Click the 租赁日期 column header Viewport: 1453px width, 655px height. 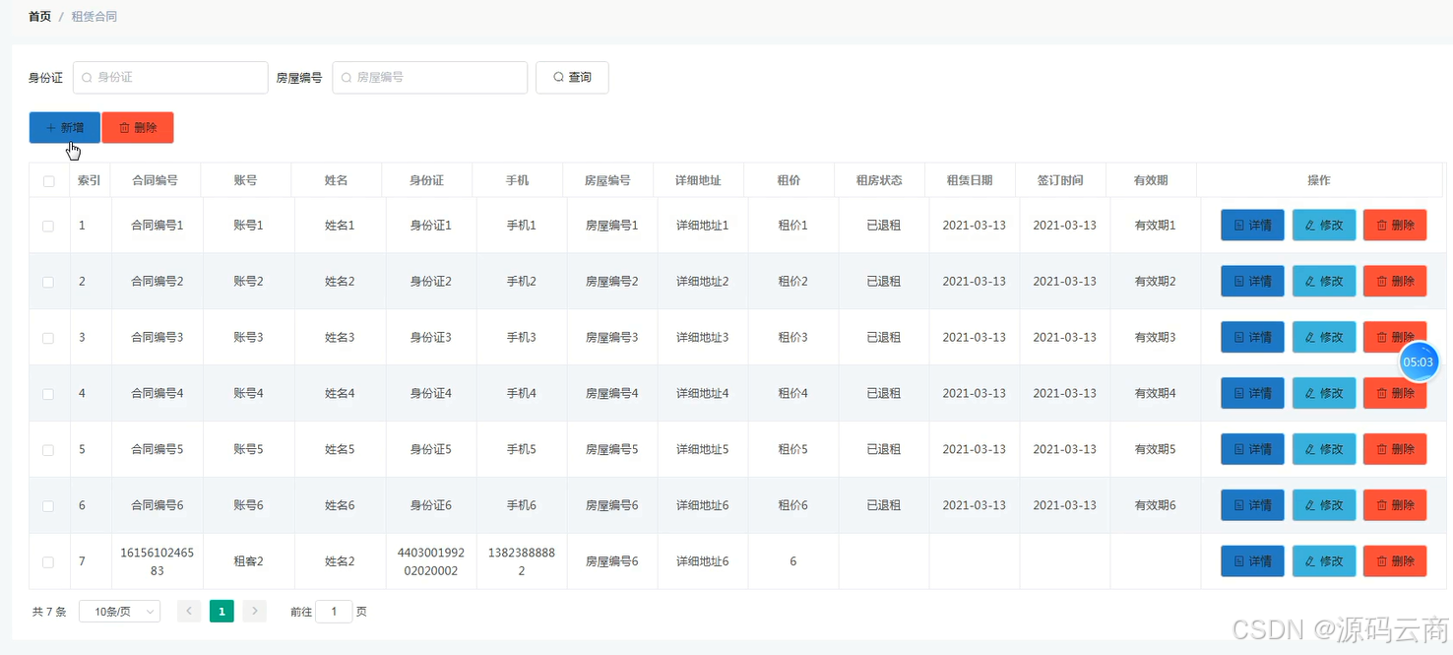click(x=970, y=180)
